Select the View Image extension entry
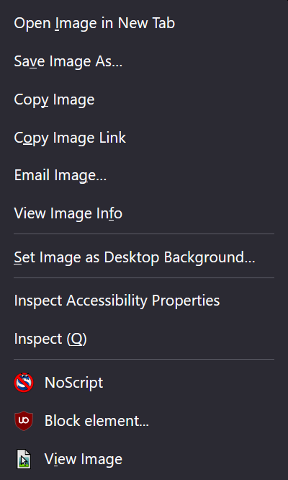This screenshot has height=480, width=288. [144, 459]
